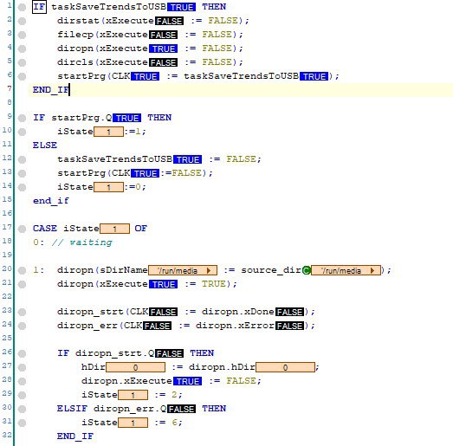
Task: Toggle breakpoint marker on dirstat line 2
Action: [x=22, y=21]
